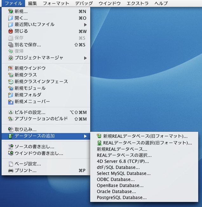This screenshot has width=202, height=207.
Task: Click the 新規モジュール icon
Action: pos(11,88)
